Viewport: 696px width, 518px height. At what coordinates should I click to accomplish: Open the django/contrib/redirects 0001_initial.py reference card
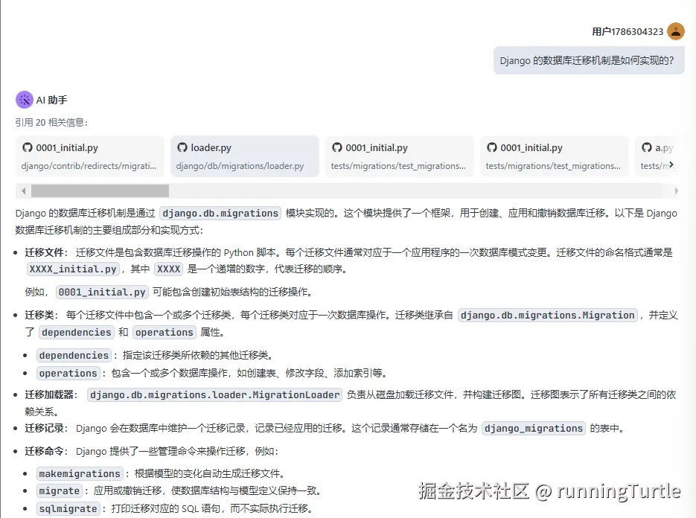pos(89,156)
